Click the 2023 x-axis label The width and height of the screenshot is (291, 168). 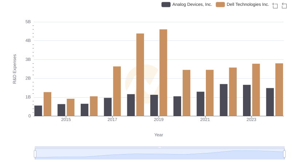(x=251, y=120)
